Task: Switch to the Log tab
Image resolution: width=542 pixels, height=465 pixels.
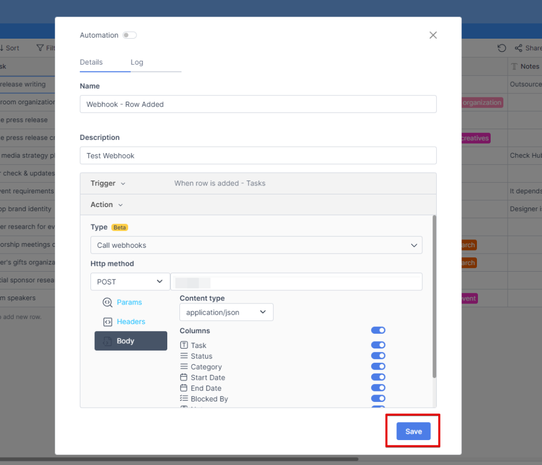Action: coord(137,62)
